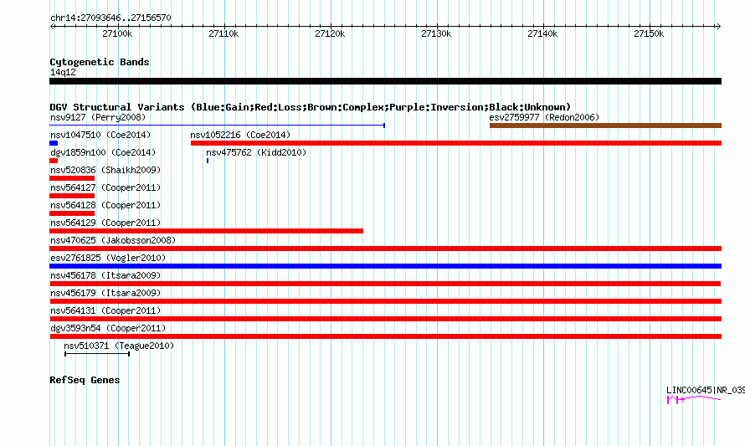Select the red nsv520836 loss bar

tap(72, 178)
